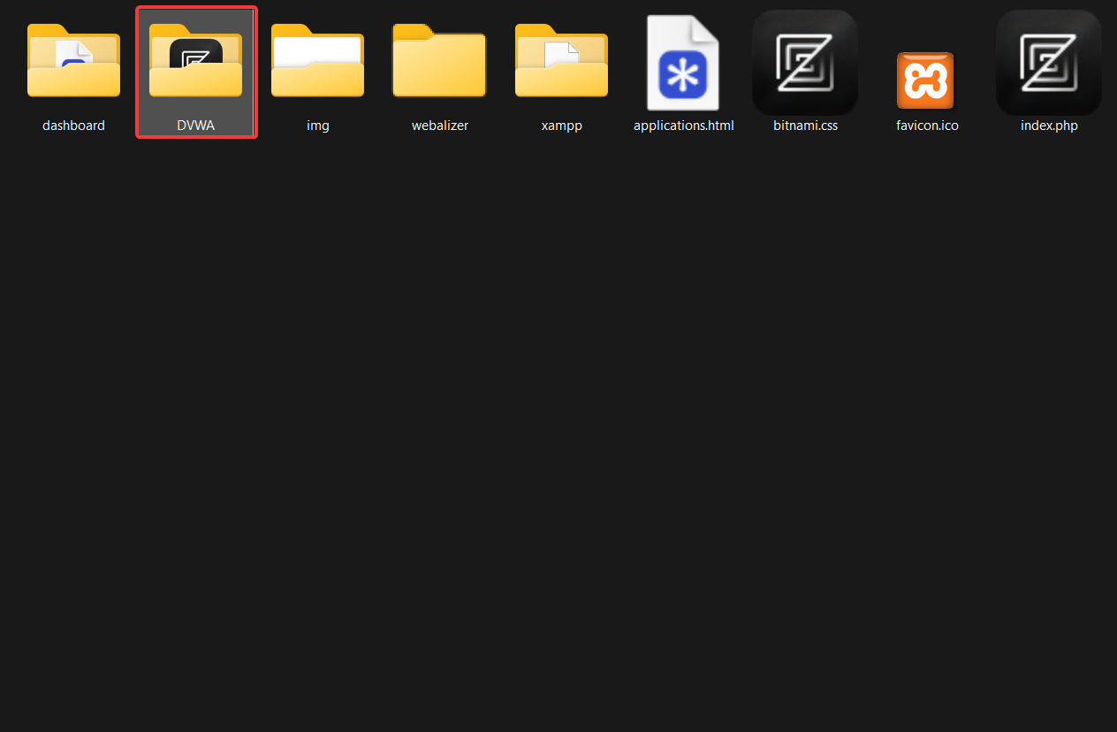Click the bitnami.css file icon
Screen dimensions: 1117x732
tap(805, 63)
